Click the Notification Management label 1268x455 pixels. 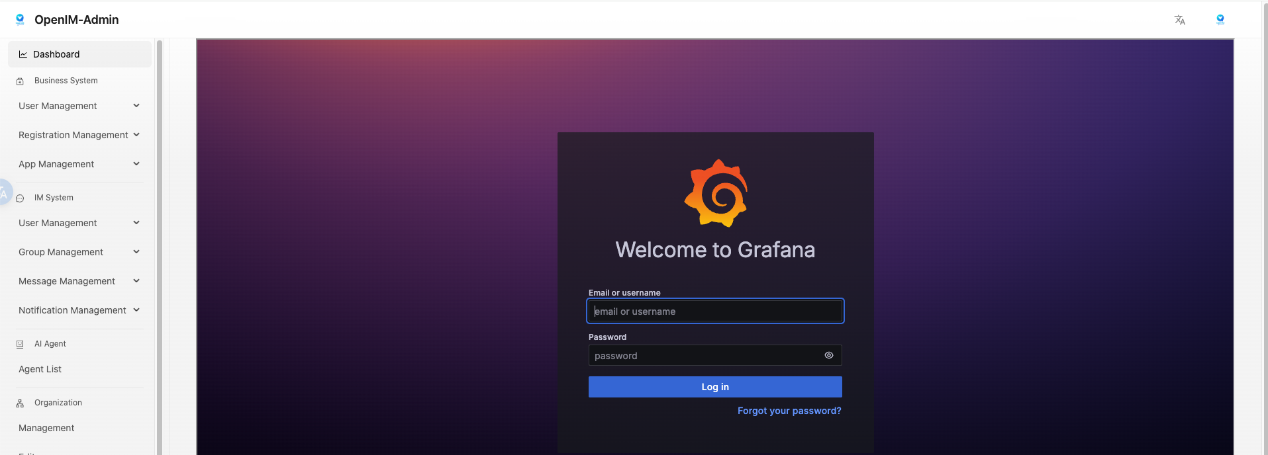(x=72, y=310)
